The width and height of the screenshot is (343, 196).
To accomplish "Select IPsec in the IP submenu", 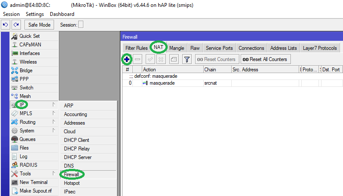I will 88,192.
